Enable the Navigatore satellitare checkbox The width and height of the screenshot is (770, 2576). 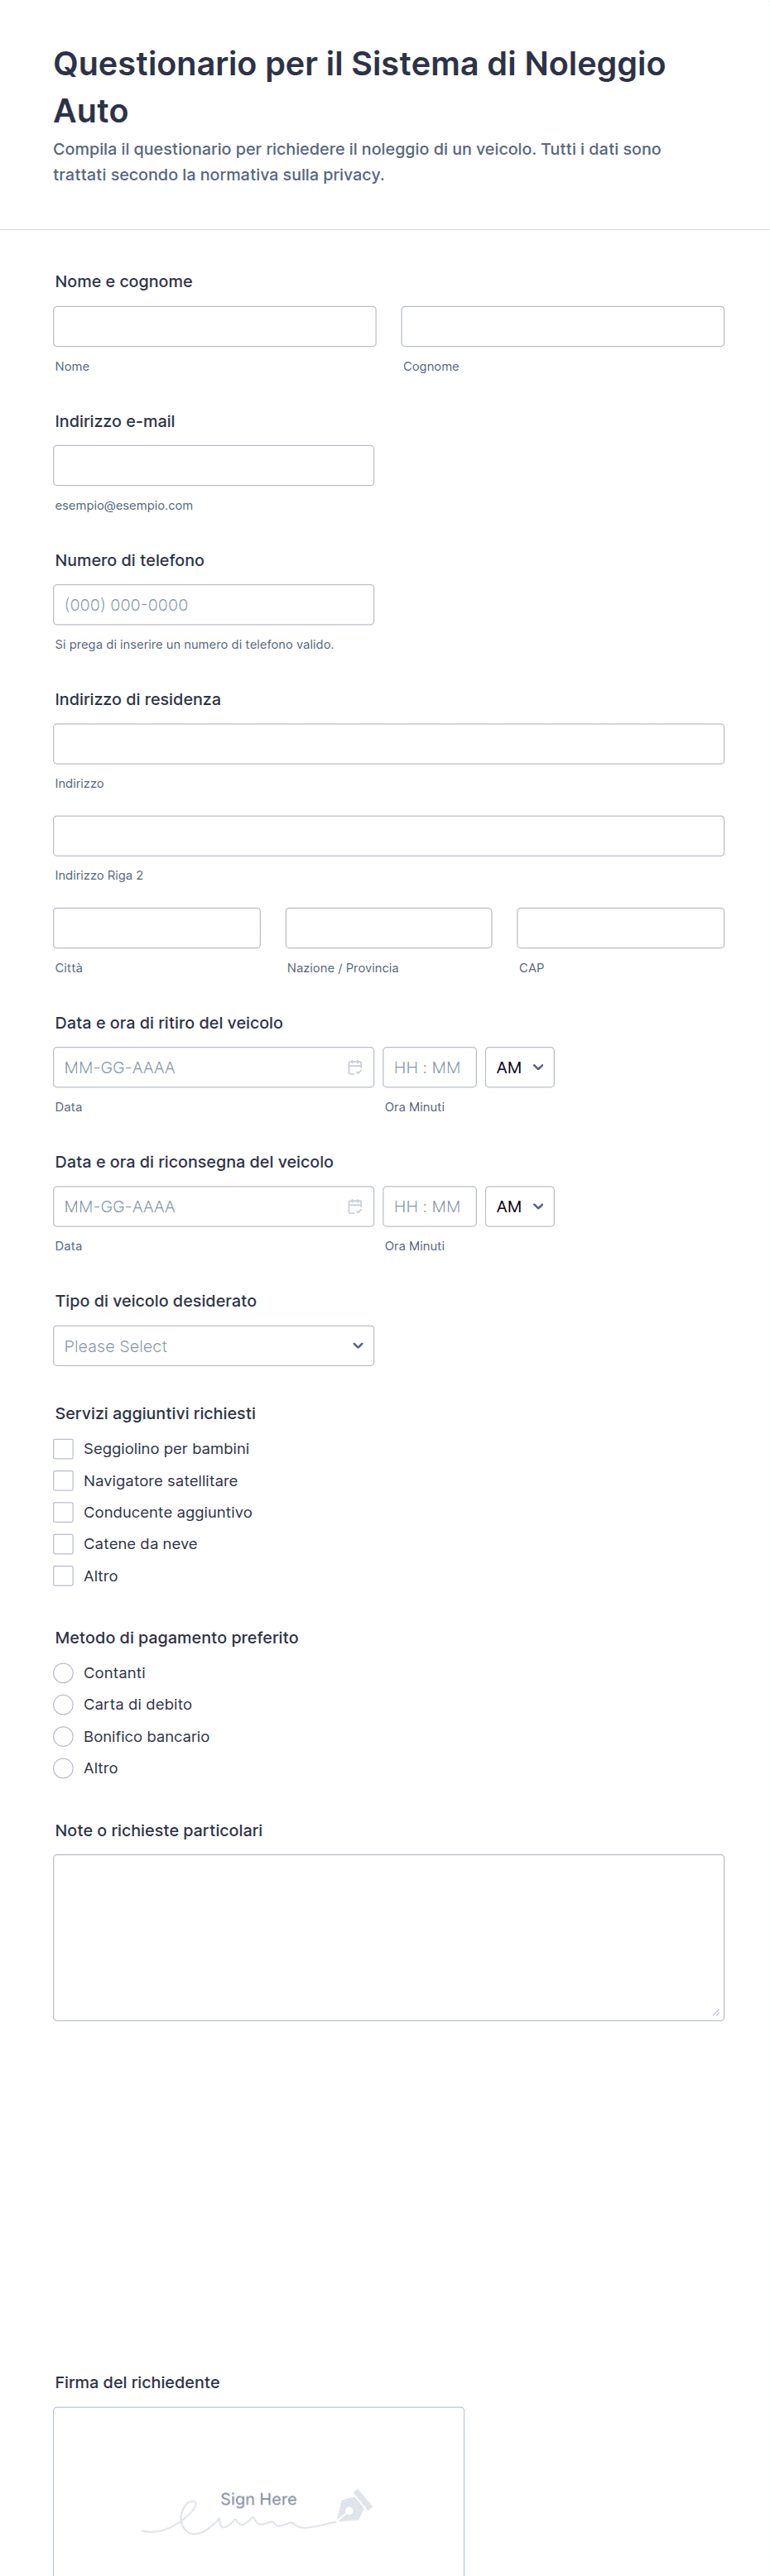tap(64, 1480)
